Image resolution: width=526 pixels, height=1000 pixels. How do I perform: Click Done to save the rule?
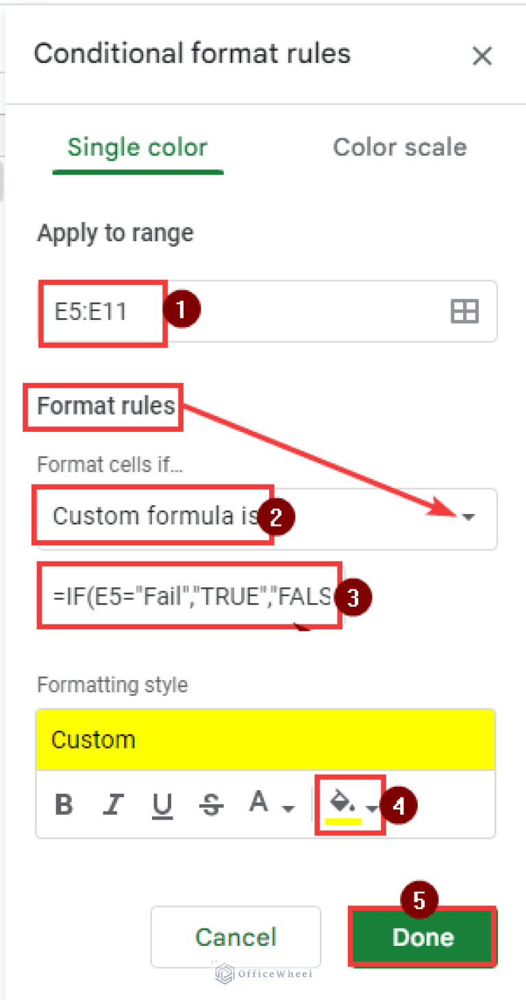pyautogui.click(x=422, y=937)
